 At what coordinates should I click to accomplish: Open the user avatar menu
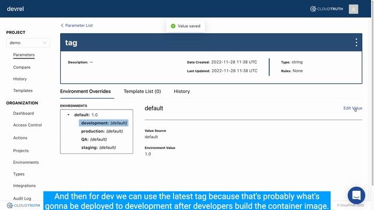point(353,9)
